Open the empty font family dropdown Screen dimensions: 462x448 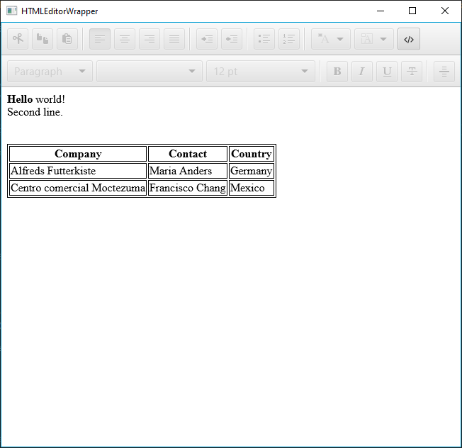click(x=150, y=72)
